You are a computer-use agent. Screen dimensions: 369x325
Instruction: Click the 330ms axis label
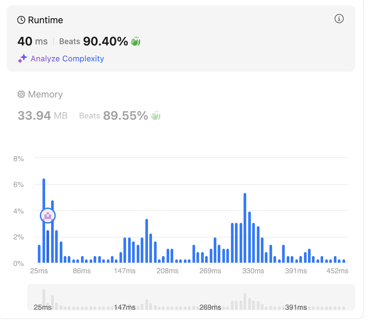[253, 271]
